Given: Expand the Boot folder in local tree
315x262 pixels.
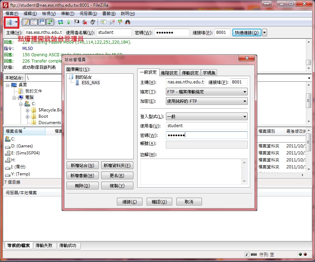Looking at the screenshot, I should [27, 116].
